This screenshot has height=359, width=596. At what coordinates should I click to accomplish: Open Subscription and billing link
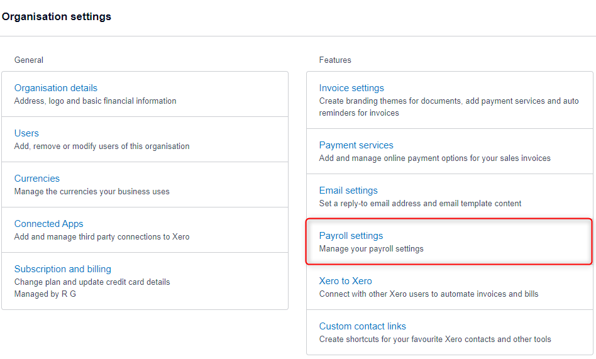(63, 269)
